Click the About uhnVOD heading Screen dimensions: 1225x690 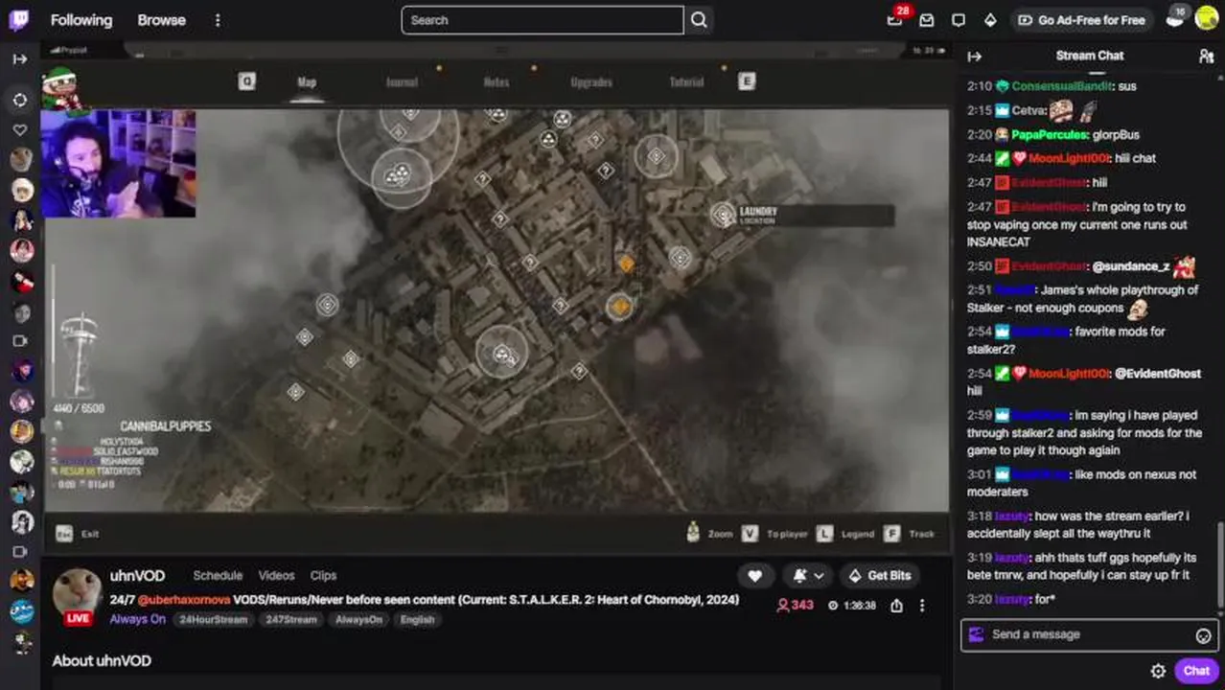(x=102, y=661)
